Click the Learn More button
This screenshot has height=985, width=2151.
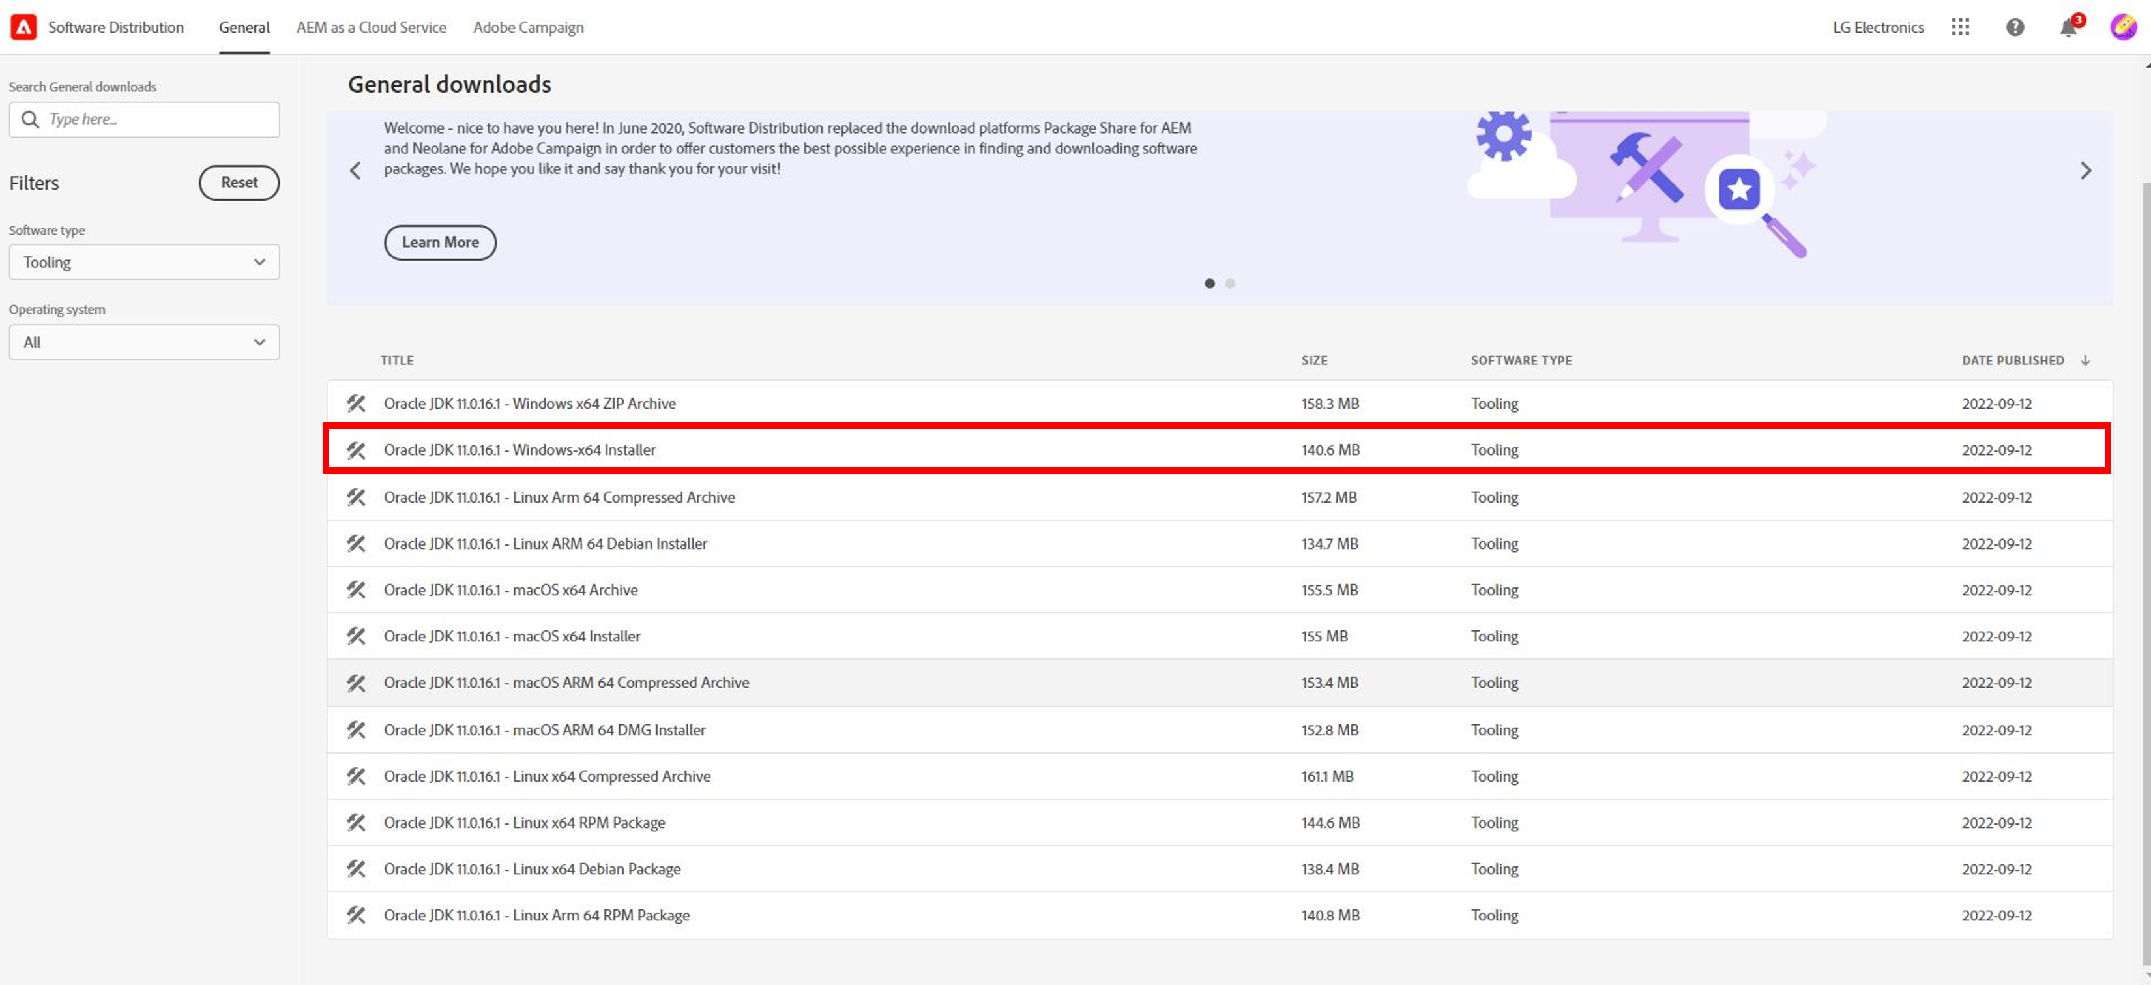[440, 243]
